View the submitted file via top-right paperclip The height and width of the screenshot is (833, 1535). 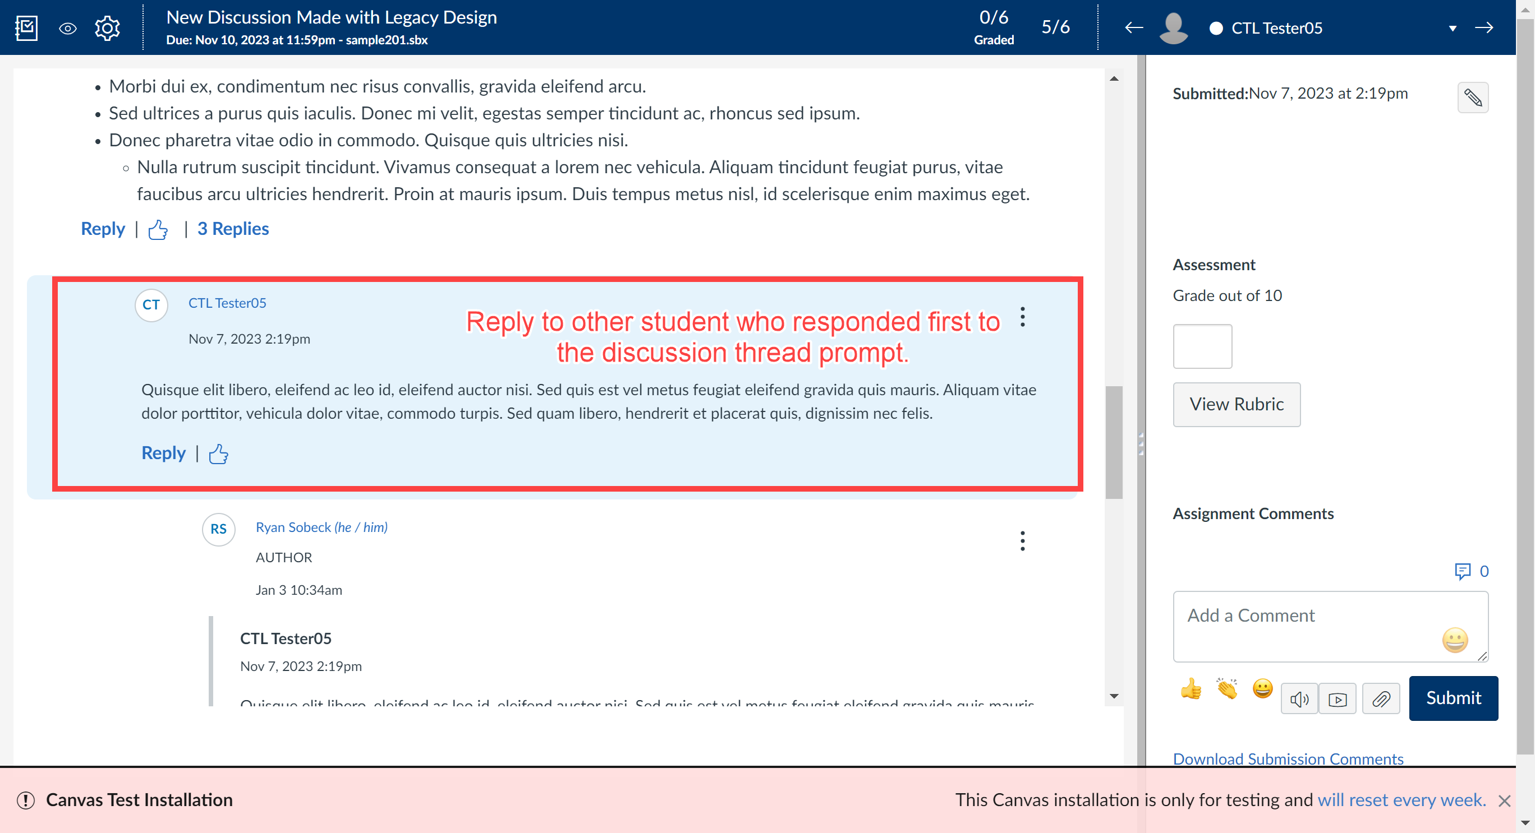[x=1473, y=97]
